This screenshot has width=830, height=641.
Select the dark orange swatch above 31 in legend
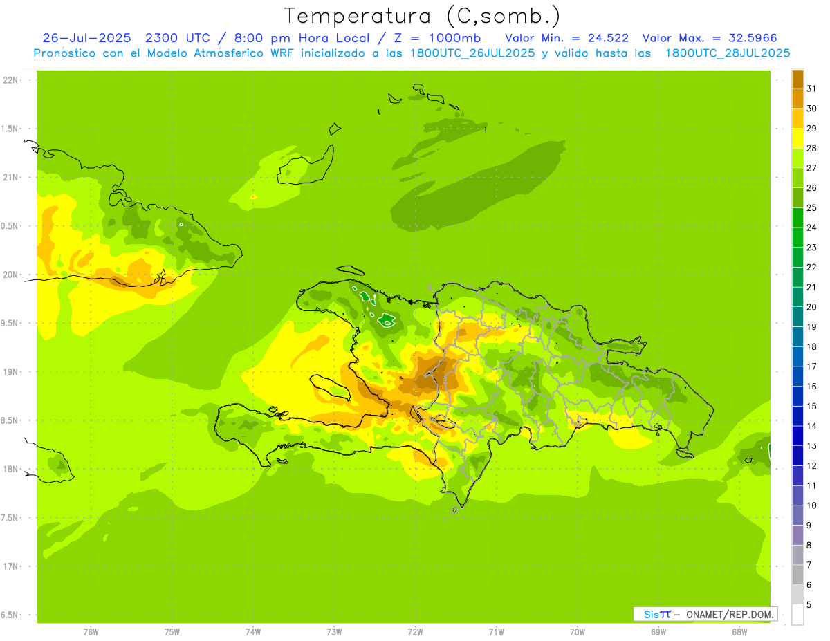tap(797, 79)
